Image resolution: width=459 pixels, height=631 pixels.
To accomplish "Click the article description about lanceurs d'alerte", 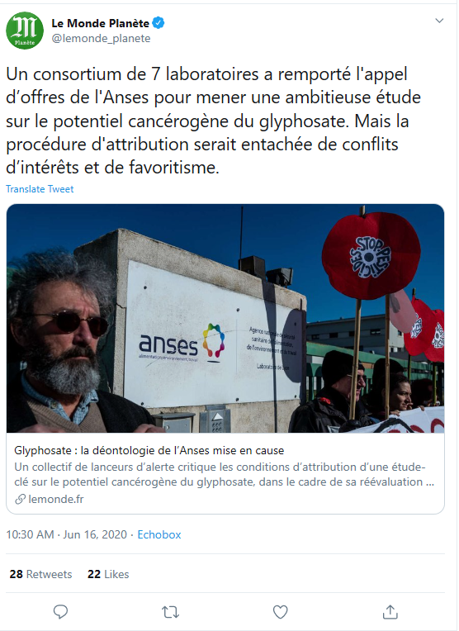I will click(224, 474).
